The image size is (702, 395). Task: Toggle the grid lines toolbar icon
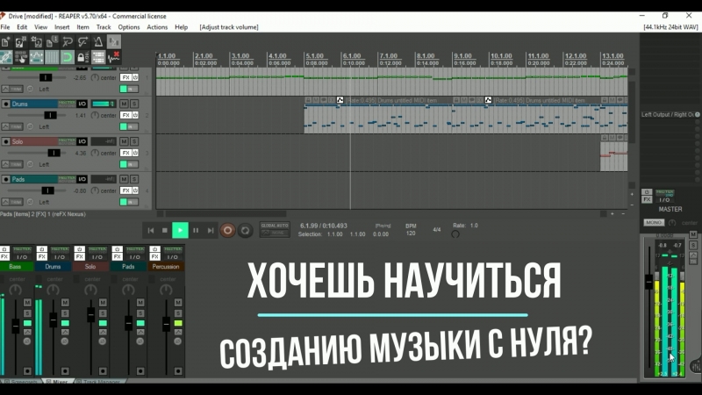coord(52,57)
